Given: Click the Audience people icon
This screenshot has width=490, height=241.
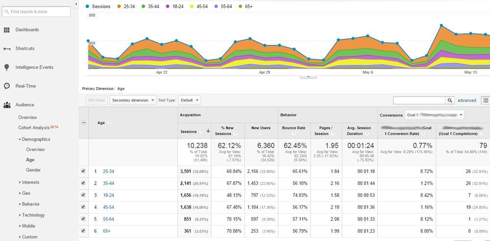Looking at the screenshot, I should click(6, 105).
